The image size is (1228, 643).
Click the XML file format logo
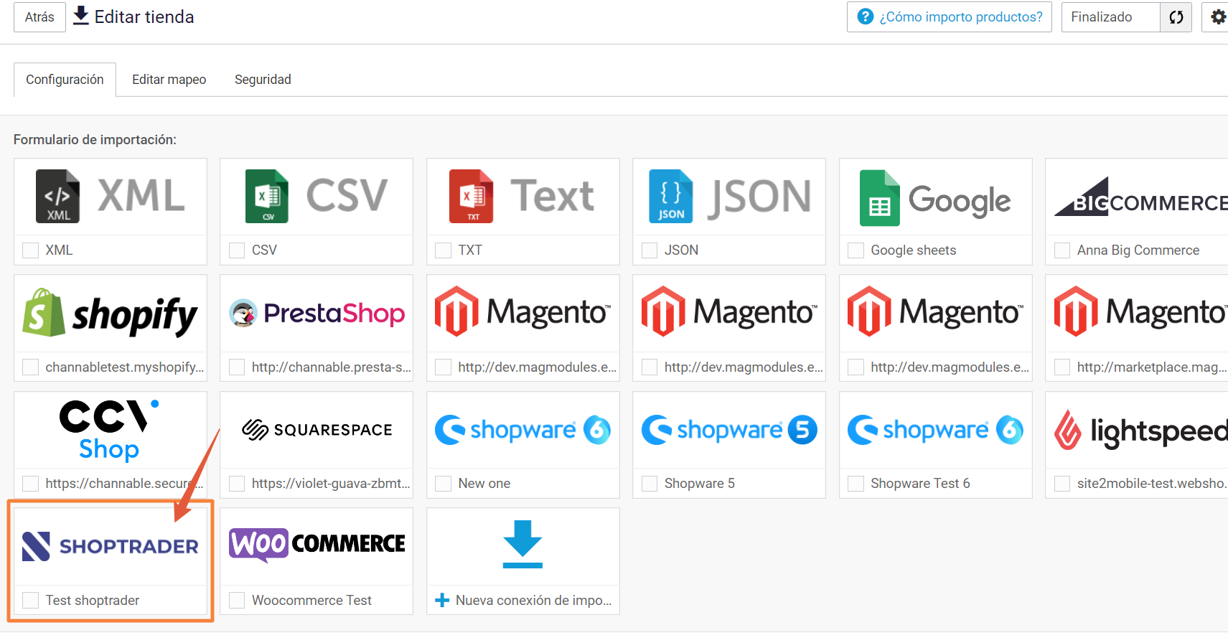tap(111, 196)
